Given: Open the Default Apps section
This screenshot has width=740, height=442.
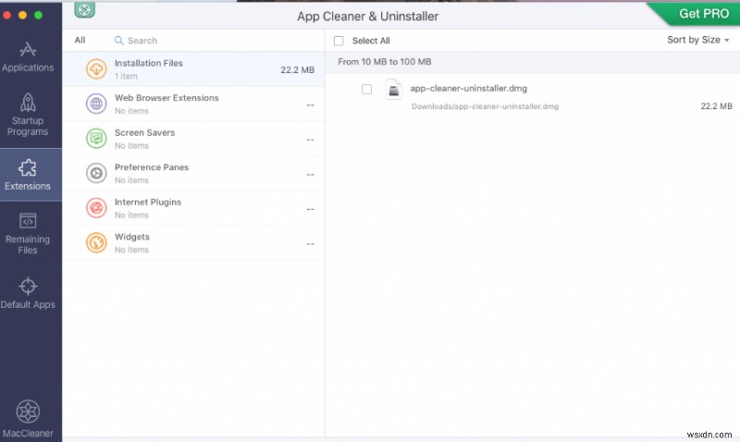Looking at the screenshot, I should pos(28,293).
